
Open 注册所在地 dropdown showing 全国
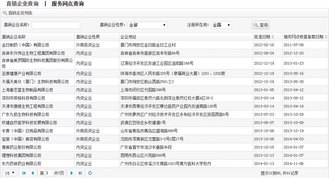(x=222, y=25)
